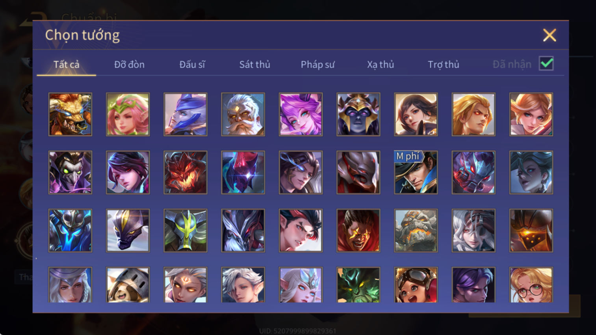
Task: Pick the blonde girl with round glasses
Action: pyautogui.click(x=531, y=285)
